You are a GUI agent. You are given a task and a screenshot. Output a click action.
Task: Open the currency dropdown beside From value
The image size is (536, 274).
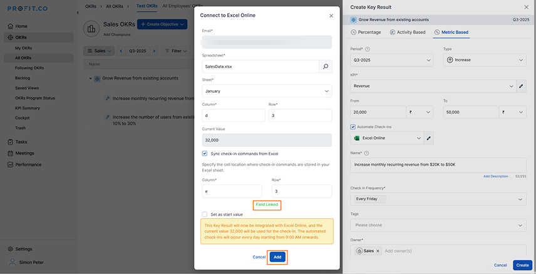click(x=420, y=112)
